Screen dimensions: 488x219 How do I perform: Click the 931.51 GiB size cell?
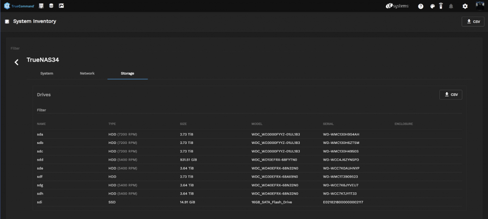[x=188, y=160]
